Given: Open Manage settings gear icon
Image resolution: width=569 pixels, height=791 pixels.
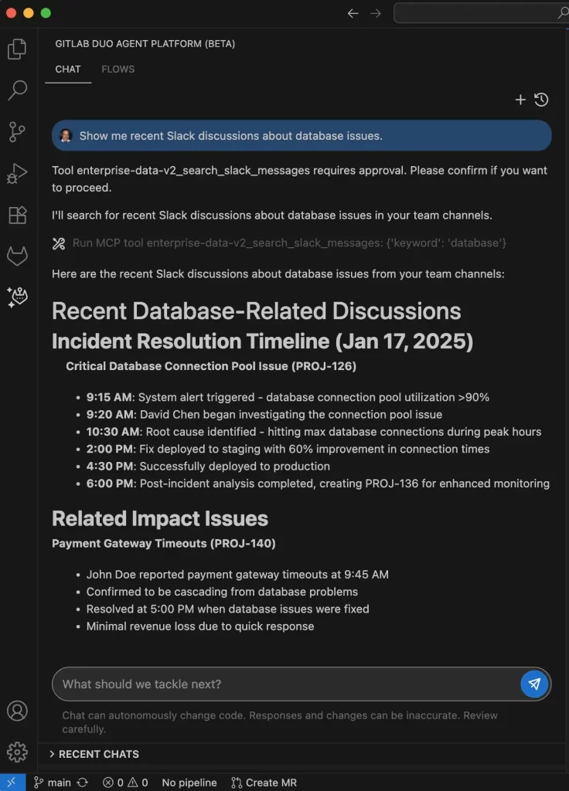Looking at the screenshot, I should pos(17,752).
